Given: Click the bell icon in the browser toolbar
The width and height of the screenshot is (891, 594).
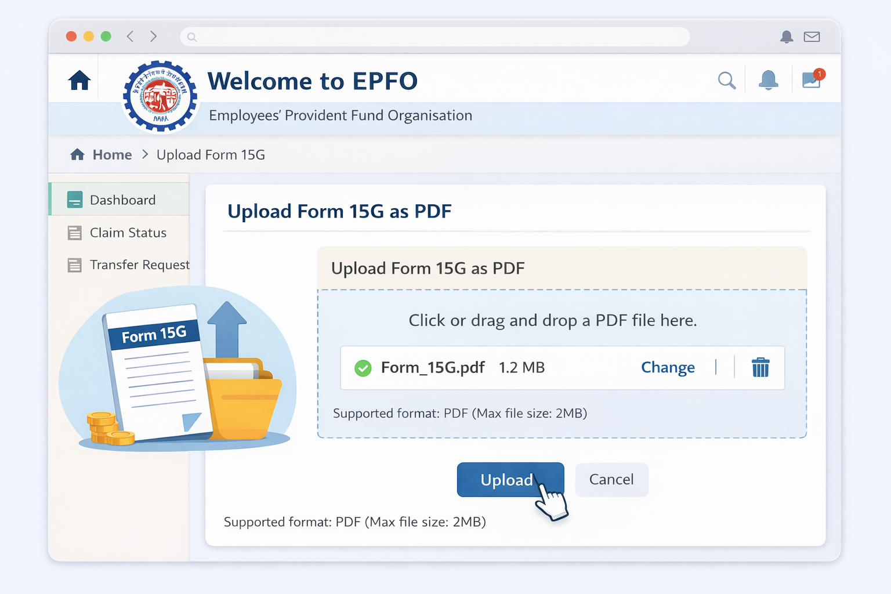Looking at the screenshot, I should (787, 37).
